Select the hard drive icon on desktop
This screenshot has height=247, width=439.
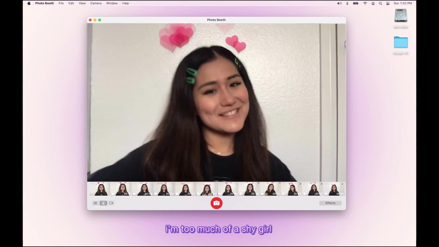(x=401, y=16)
